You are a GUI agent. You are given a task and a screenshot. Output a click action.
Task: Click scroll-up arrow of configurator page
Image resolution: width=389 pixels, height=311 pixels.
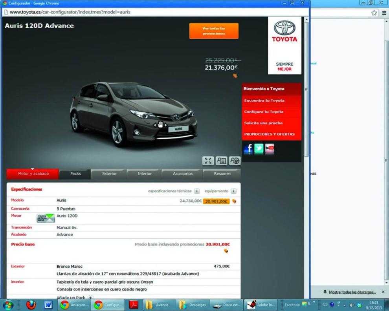pyautogui.click(x=306, y=19)
